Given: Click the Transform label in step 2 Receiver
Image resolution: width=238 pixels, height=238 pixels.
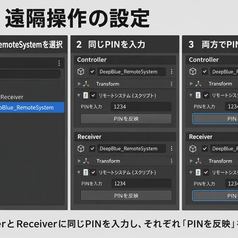Looking at the screenshot, I should click(108, 161).
